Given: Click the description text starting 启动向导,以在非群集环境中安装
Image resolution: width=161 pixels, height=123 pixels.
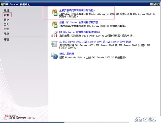Looking at the screenshot, I should 107,15.
